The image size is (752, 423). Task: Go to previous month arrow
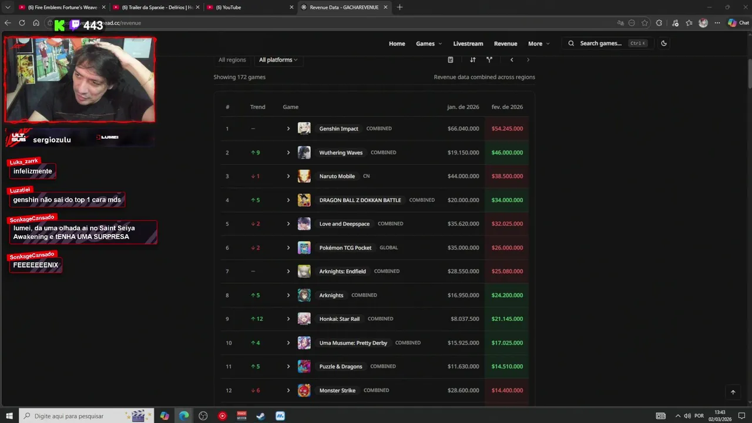pyautogui.click(x=512, y=60)
